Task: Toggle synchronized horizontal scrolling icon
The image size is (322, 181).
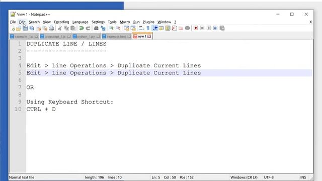Action: [x=133, y=28]
